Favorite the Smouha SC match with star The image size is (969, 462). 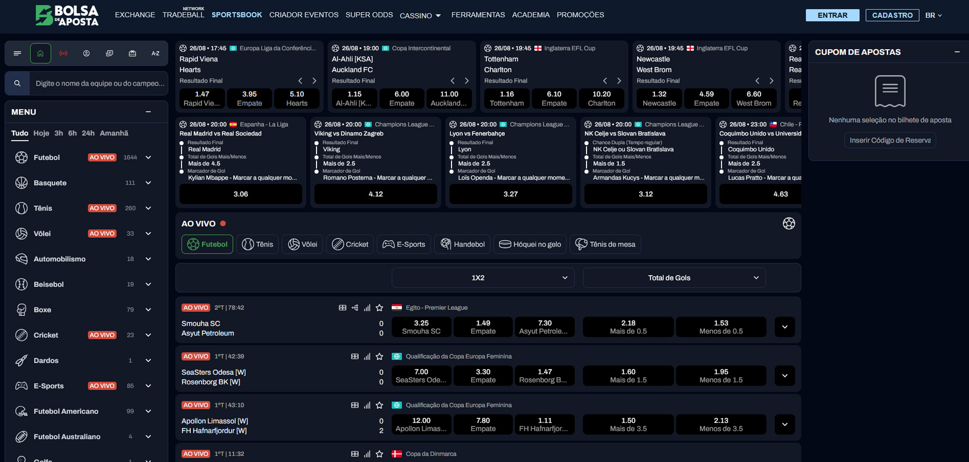tap(379, 308)
